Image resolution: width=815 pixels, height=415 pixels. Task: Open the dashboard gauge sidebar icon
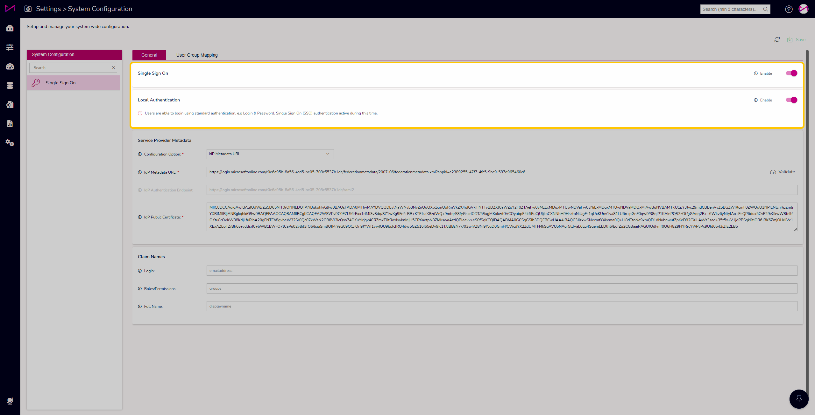tap(10, 66)
